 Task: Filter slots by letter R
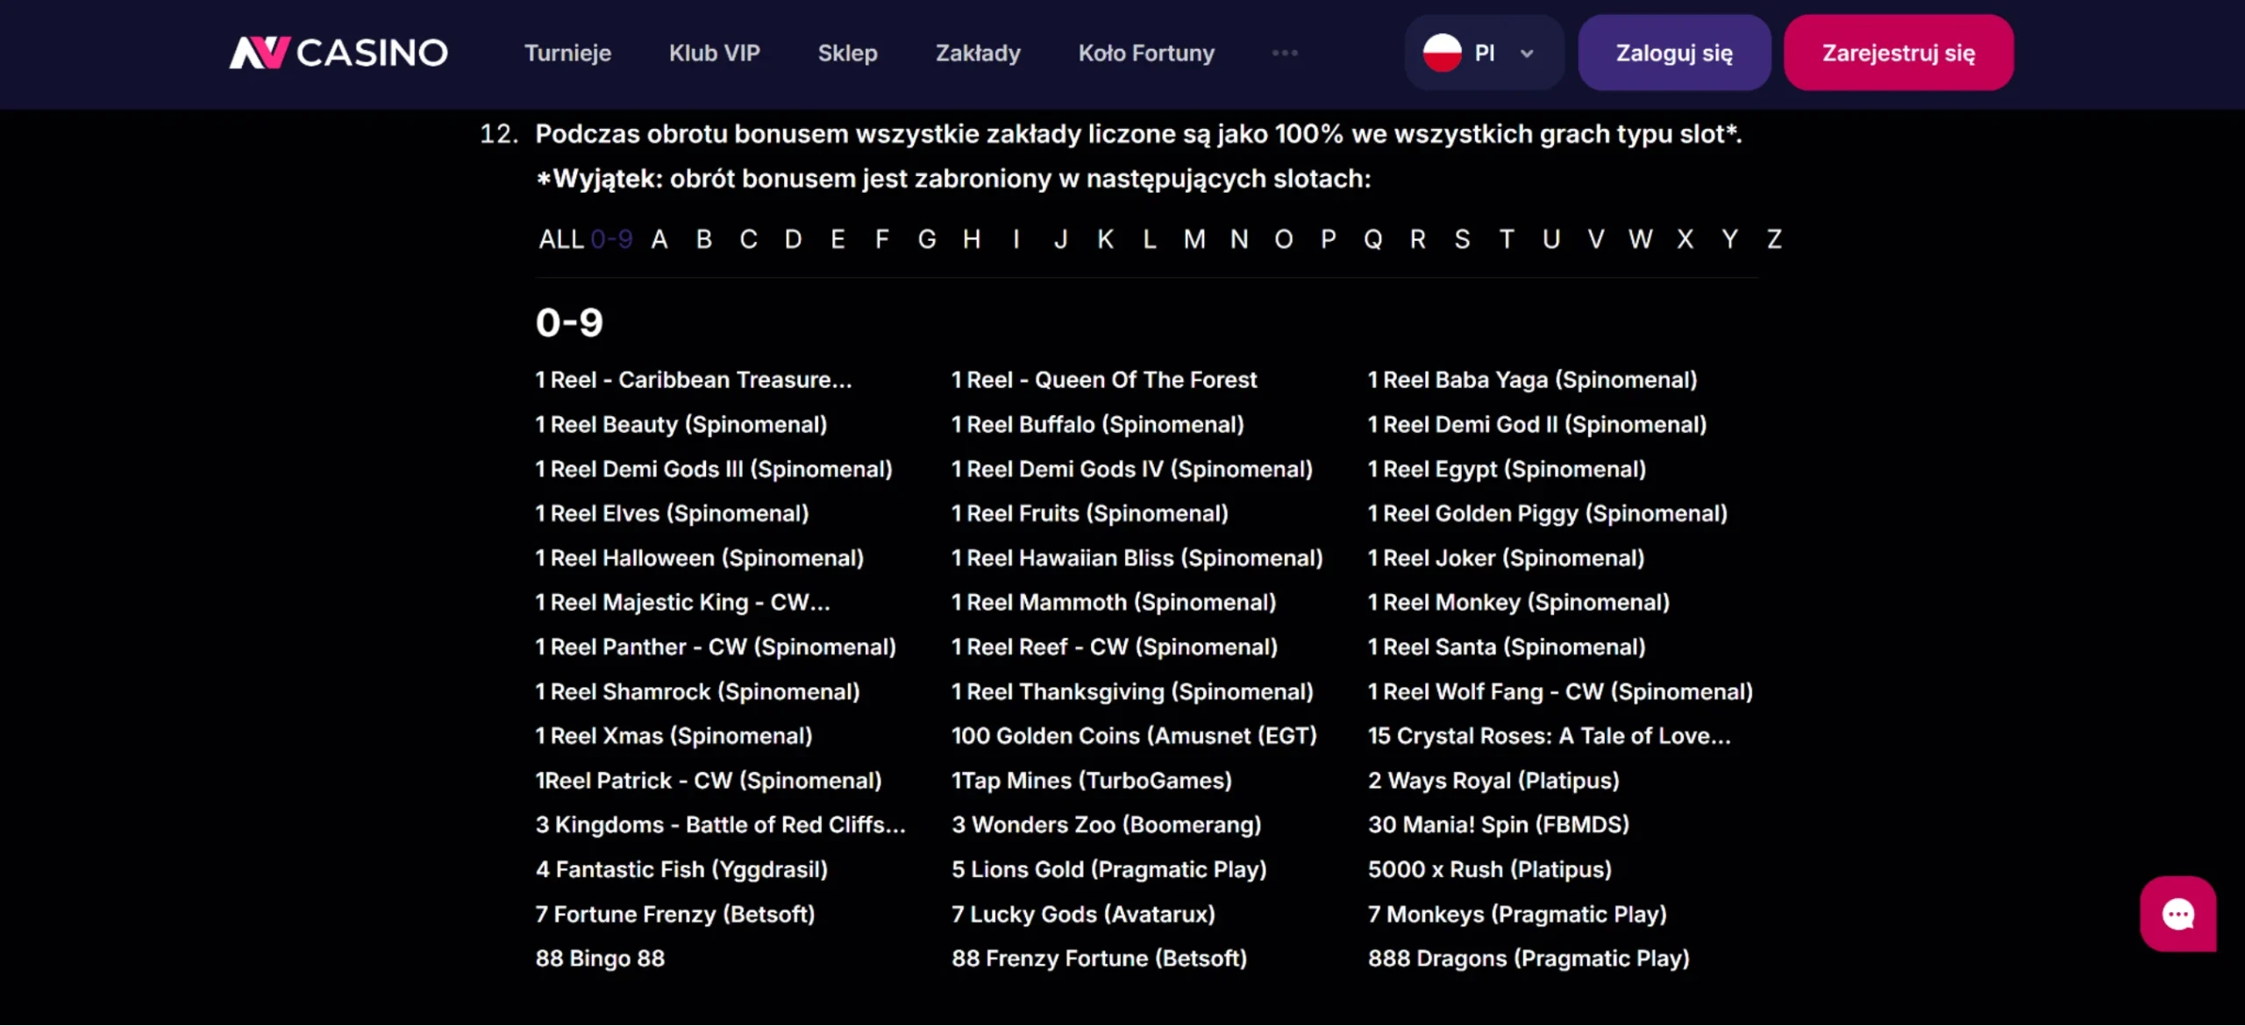point(1418,239)
